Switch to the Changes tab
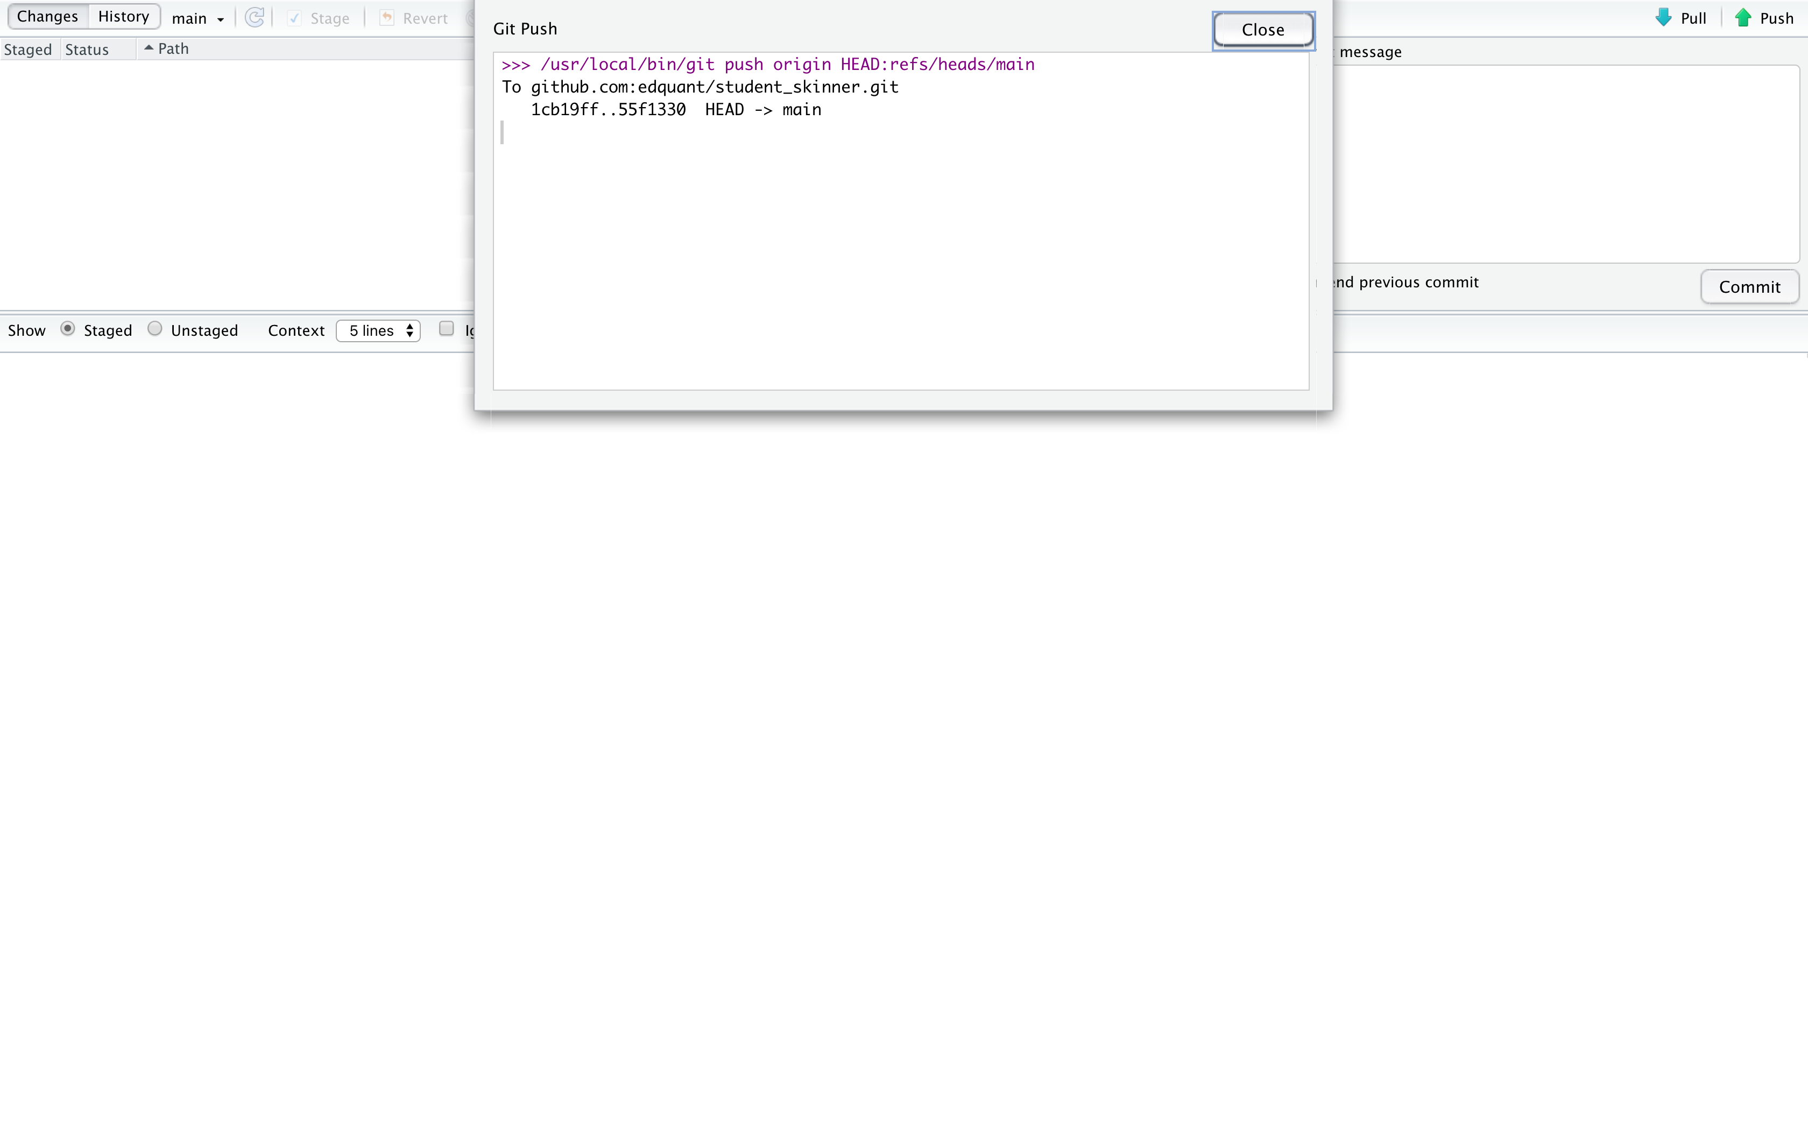The height and width of the screenshot is (1130, 1808). [48, 17]
